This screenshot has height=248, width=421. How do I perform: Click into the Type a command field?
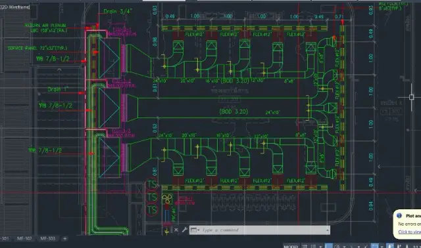tap(262, 230)
